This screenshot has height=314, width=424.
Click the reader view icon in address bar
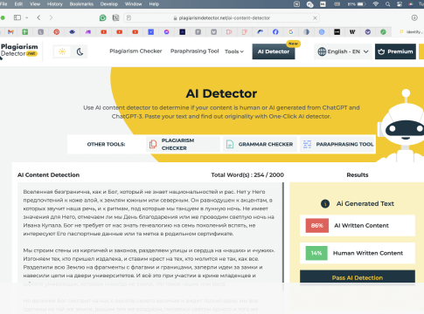[129, 18]
